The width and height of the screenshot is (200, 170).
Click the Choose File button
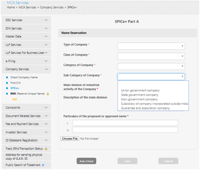tap(70, 139)
